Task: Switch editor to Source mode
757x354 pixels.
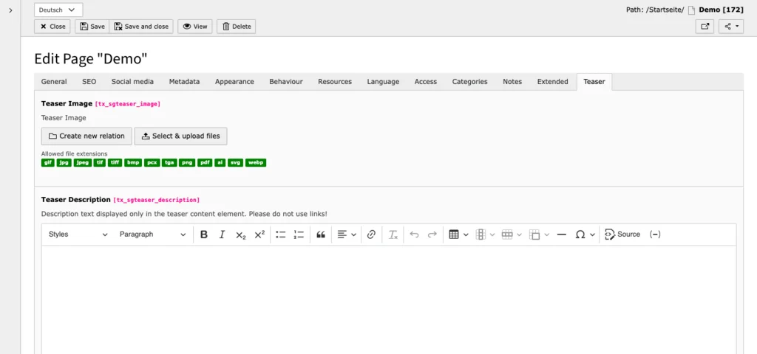Action: (622, 235)
